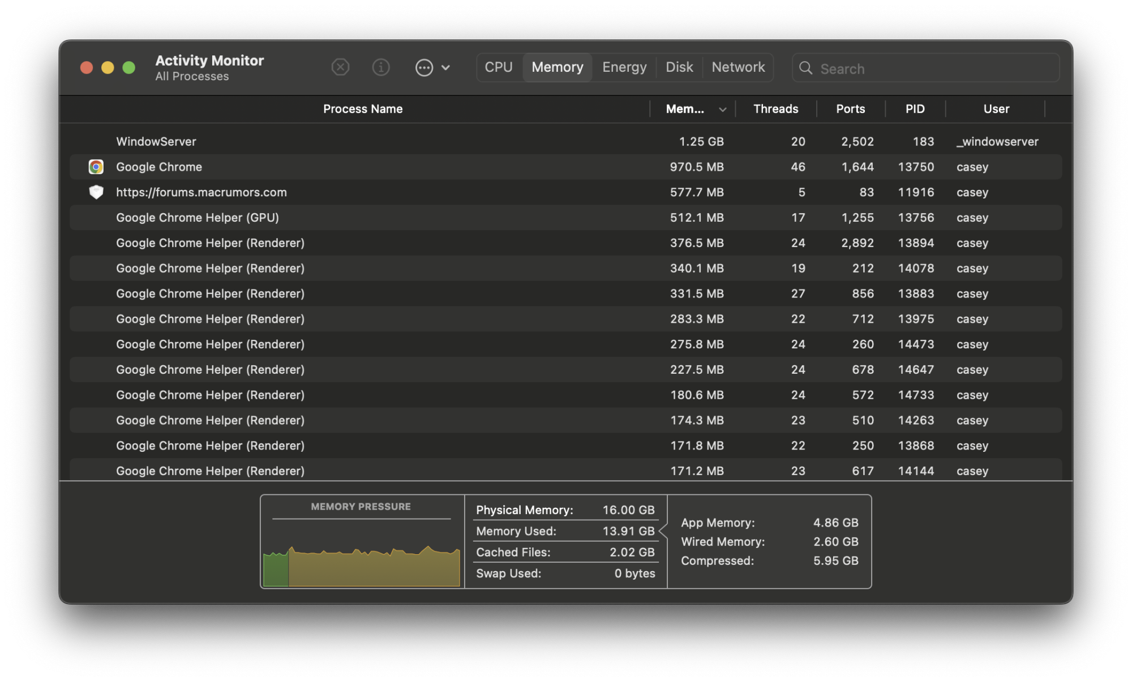Focus the Search input field
This screenshot has width=1132, height=682.
(926, 68)
